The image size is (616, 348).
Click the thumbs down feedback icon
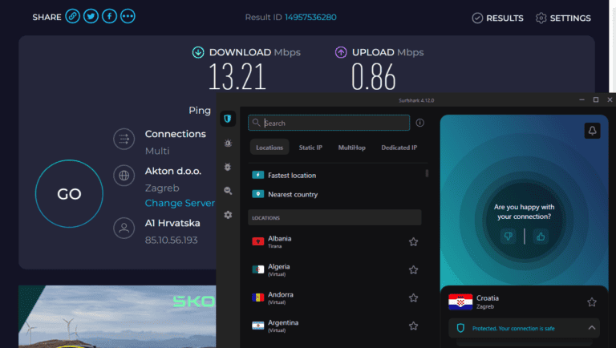tap(507, 236)
